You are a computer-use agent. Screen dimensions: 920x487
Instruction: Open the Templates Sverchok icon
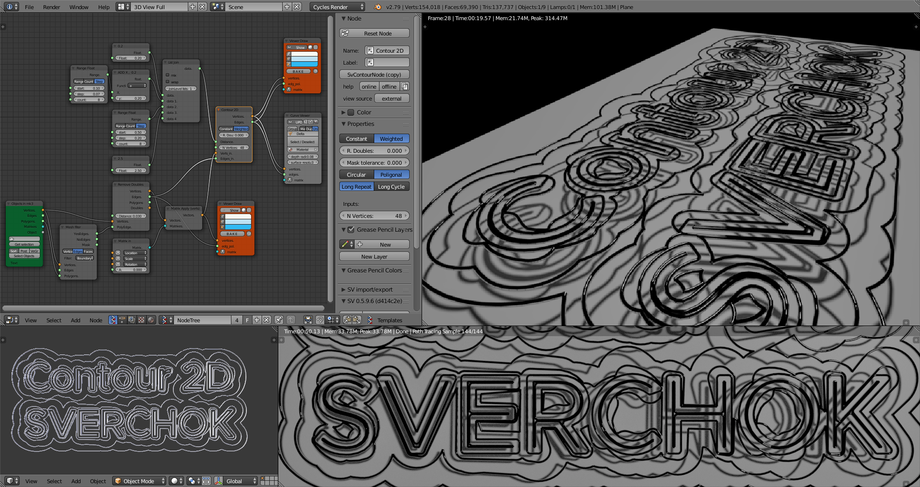pyautogui.click(x=370, y=320)
